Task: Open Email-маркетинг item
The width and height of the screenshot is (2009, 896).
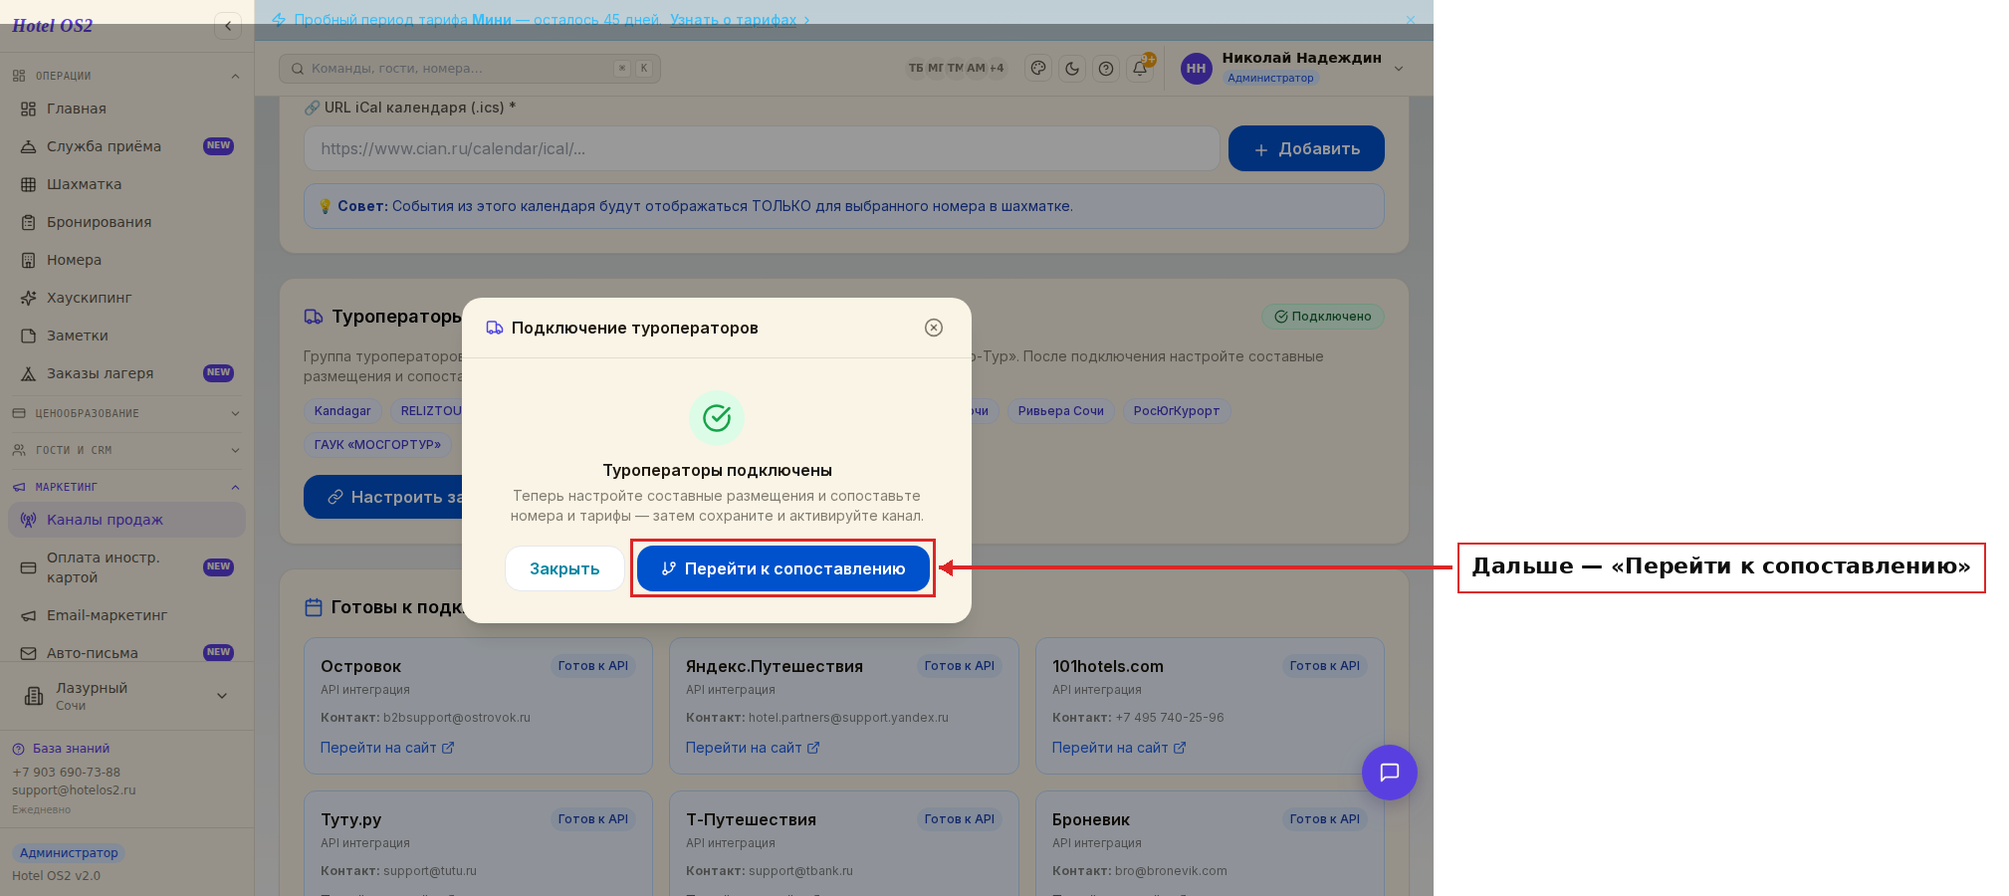Action: [126, 615]
